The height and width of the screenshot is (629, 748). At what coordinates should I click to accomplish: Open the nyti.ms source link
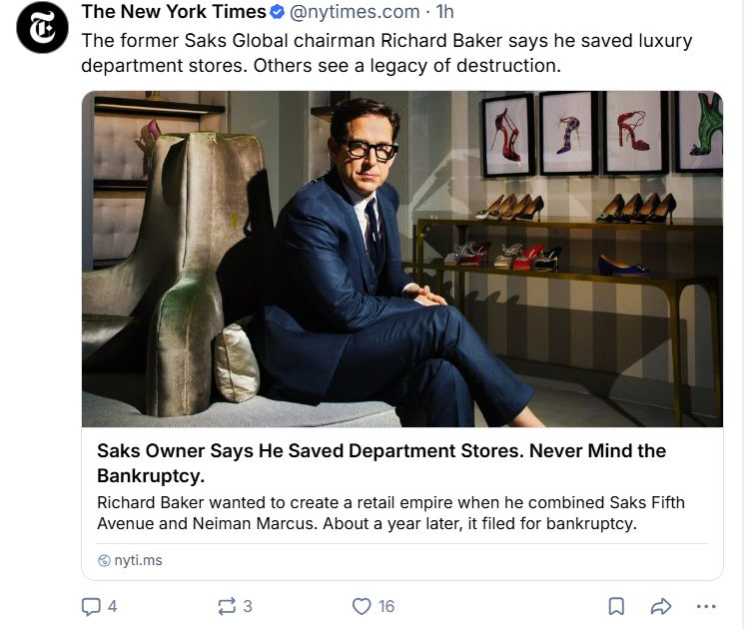point(138,560)
